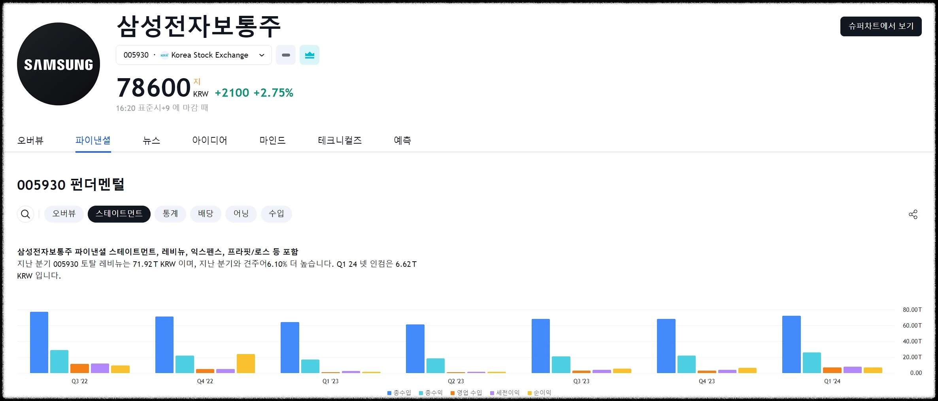
Task: Click the 40.00T y-axis value
Action: (x=912, y=341)
